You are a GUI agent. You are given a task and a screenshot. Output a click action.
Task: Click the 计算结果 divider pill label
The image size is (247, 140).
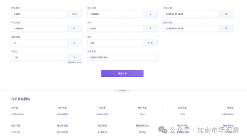click(122, 91)
